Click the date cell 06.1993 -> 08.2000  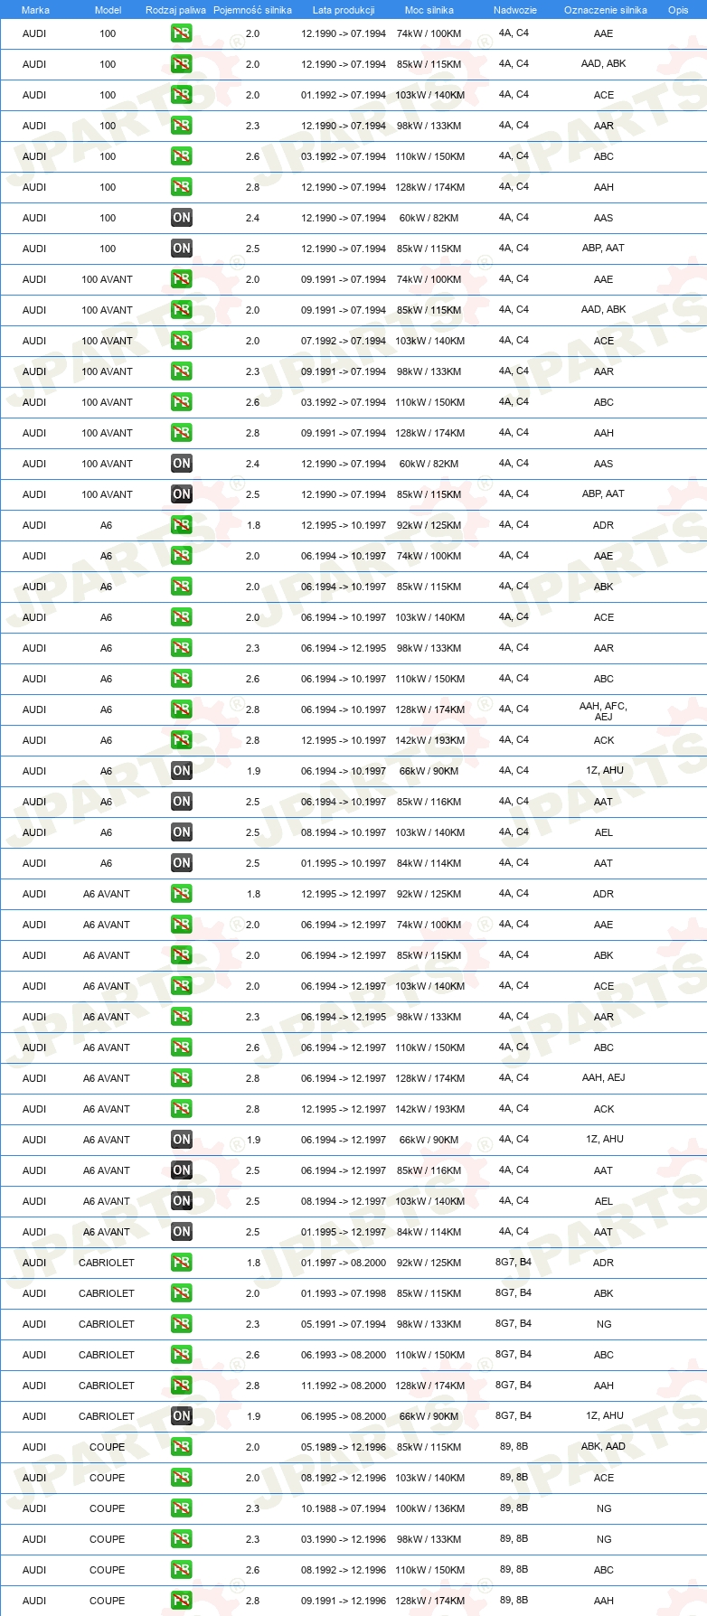(x=344, y=1355)
